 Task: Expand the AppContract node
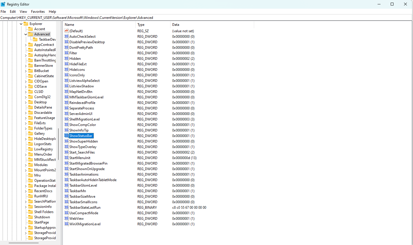pos(26,44)
